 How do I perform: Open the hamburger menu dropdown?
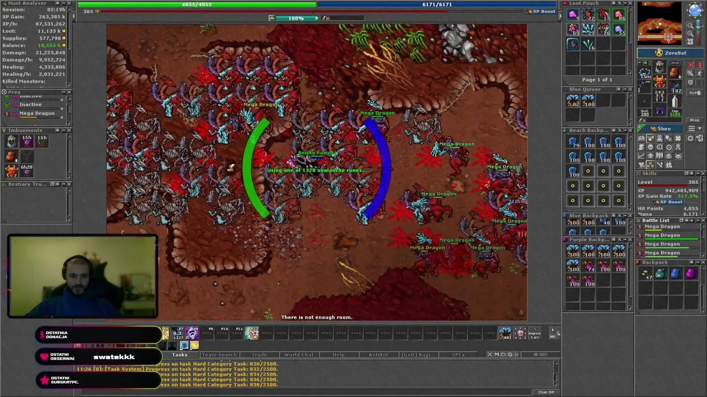tap(695, 128)
